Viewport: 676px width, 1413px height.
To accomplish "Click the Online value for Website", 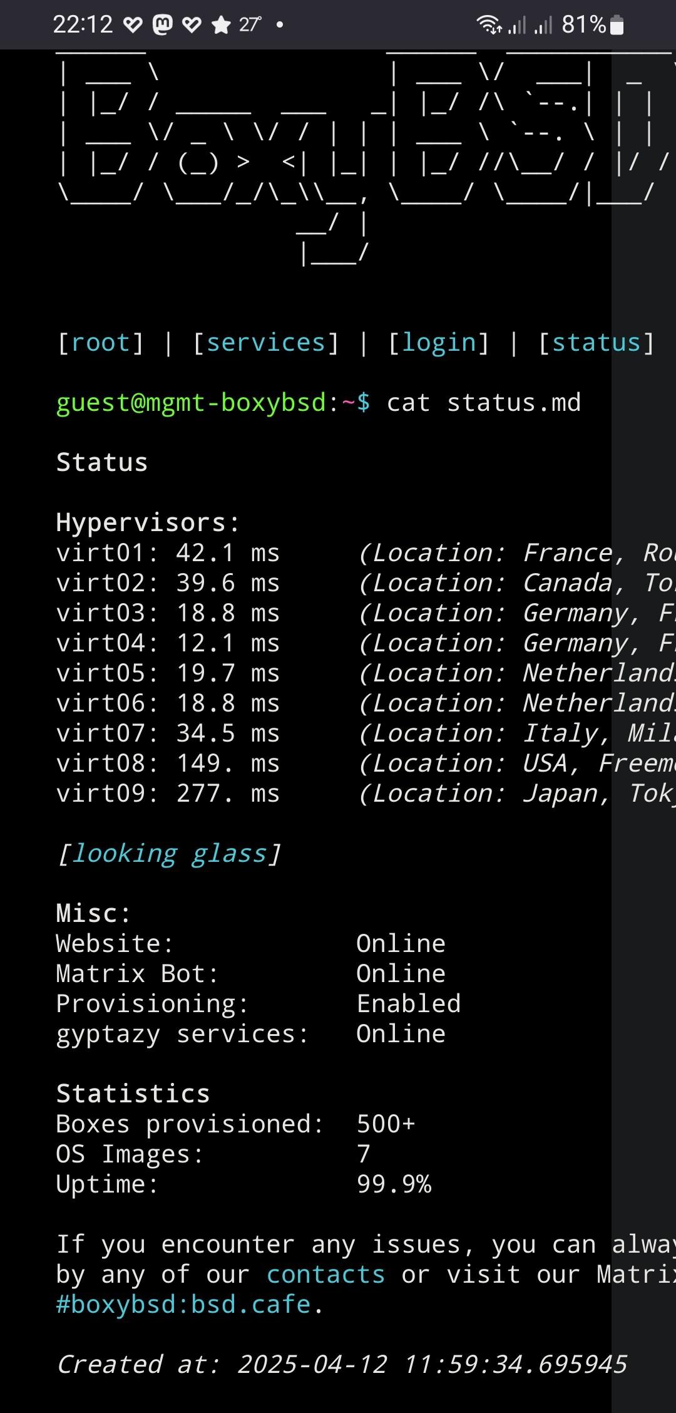I will (401, 944).
